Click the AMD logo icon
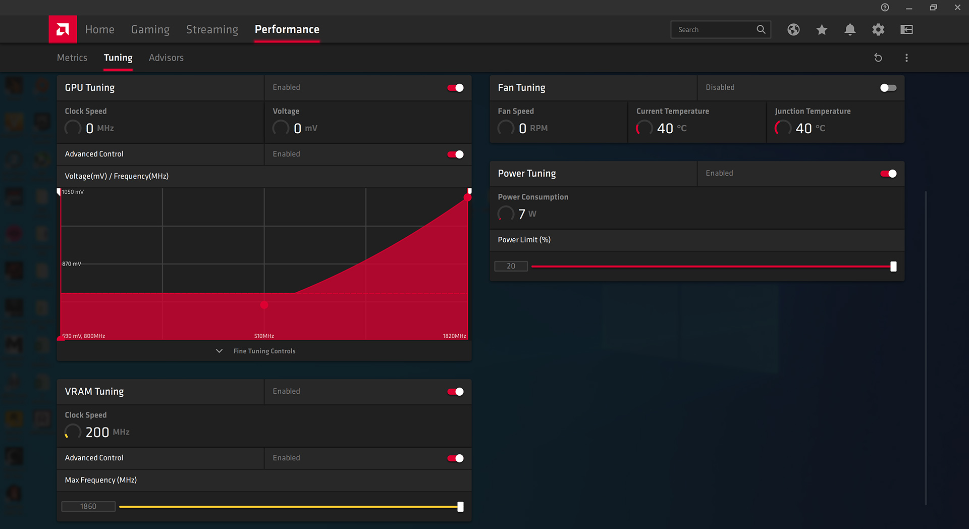 (63, 29)
